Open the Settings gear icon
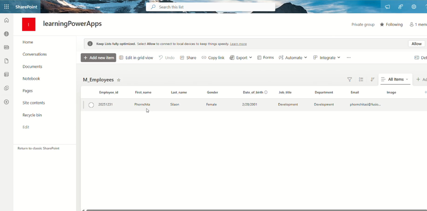 click(x=414, y=7)
